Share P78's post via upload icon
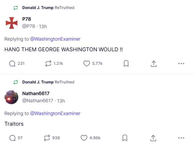Image resolution: width=194 pixels, height=148 pixels. [x=153, y=64]
